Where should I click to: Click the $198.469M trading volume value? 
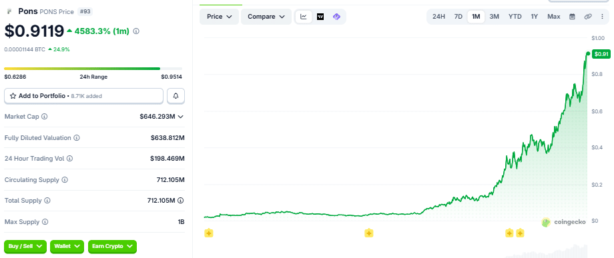(x=168, y=159)
